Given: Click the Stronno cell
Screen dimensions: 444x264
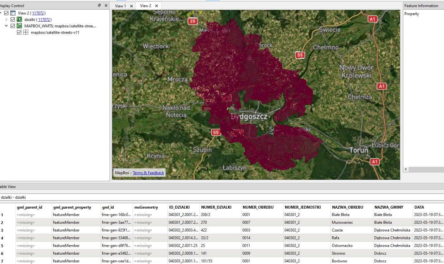Looking at the screenshot, I should pos(352,253).
